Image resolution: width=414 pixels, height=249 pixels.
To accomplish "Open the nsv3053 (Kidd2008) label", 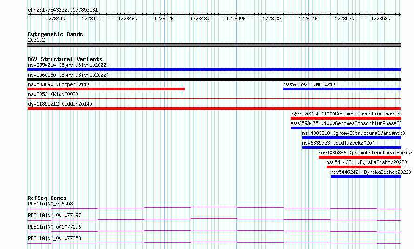I will (x=53, y=94).
